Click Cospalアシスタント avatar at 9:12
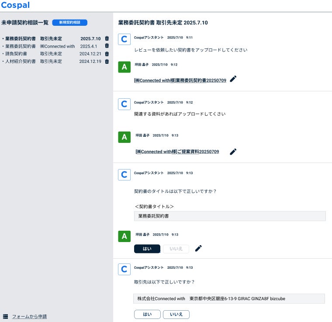 124,104
